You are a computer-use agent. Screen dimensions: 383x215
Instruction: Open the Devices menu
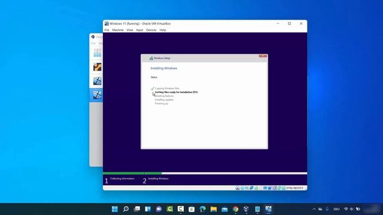pyautogui.click(x=151, y=30)
